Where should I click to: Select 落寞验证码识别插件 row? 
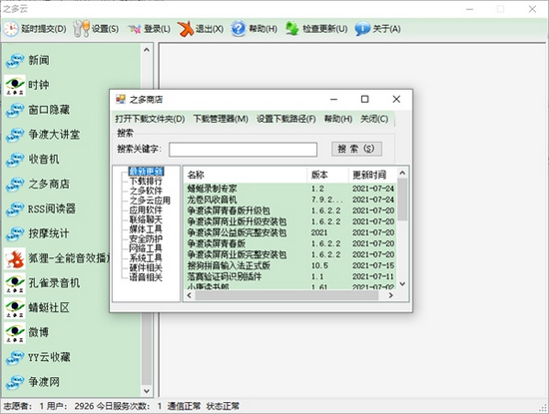click(290, 276)
